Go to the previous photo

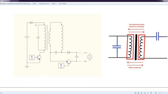(135, 93)
